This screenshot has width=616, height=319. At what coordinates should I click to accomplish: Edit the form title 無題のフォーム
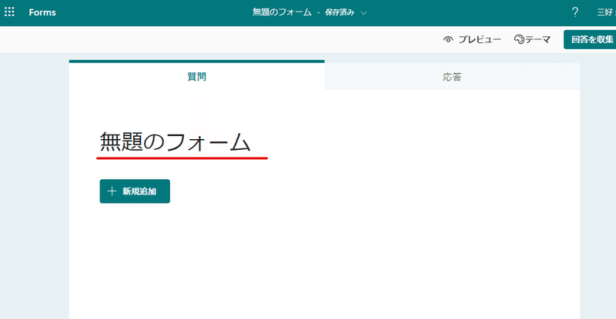(176, 142)
